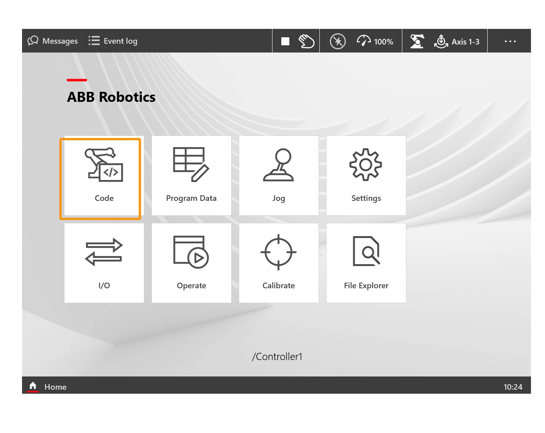The image size is (545, 433).
Task: Open the Code app tile
Action: [x=104, y=176]
